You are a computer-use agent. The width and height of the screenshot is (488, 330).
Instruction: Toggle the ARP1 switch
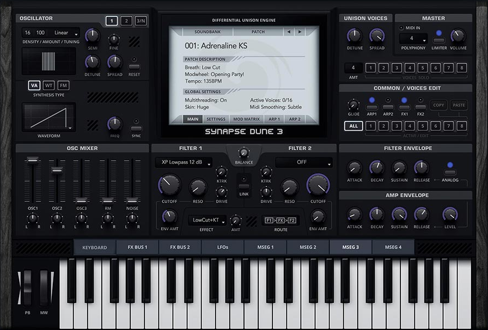coord(371,107)
